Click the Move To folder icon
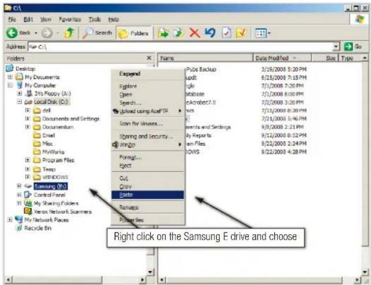This screenshot has width=371, height=285. coord(164,33)
